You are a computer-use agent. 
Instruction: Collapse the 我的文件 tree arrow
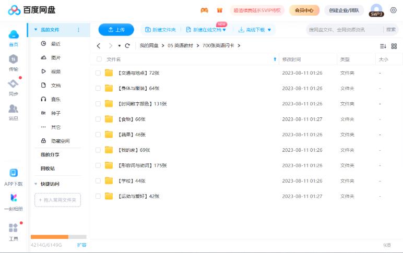click(x=35, y=30)
